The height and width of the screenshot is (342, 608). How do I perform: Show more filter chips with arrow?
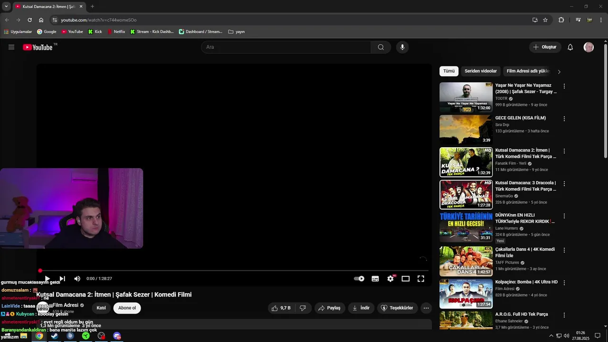[x=559, y=72]
